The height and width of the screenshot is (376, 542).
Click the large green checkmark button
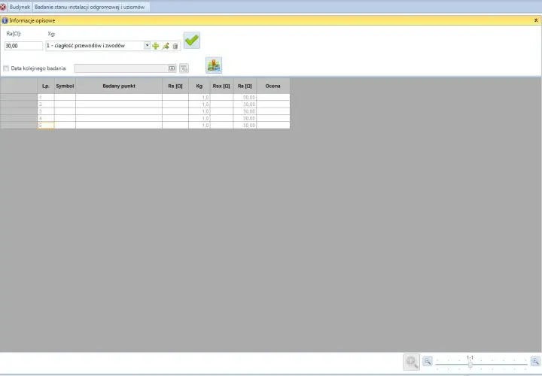coord(192,40)
